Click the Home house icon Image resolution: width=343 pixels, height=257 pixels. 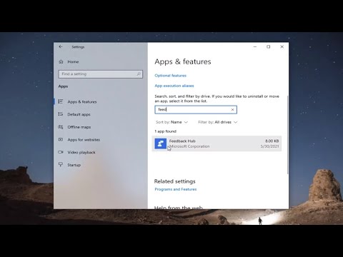pos(61,62)
